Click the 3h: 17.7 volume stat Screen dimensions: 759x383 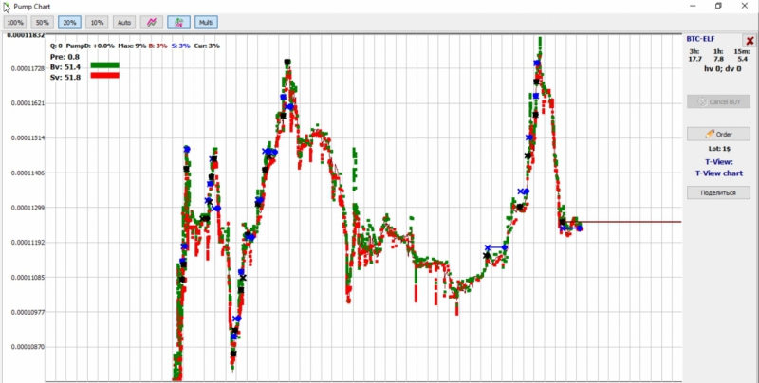click(x=695, y=55)
